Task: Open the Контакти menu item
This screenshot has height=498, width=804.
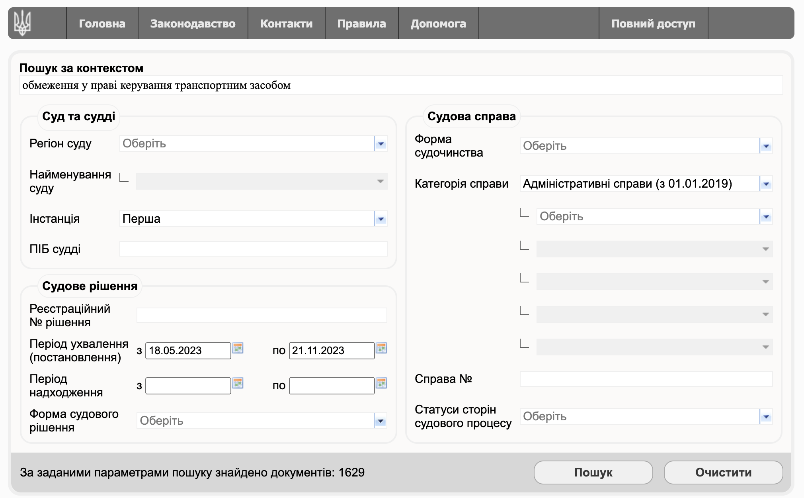Action: (286, 24)
